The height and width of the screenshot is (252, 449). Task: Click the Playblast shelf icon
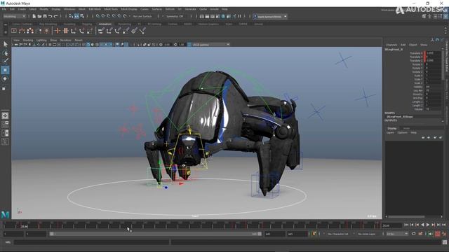point(14,31)
